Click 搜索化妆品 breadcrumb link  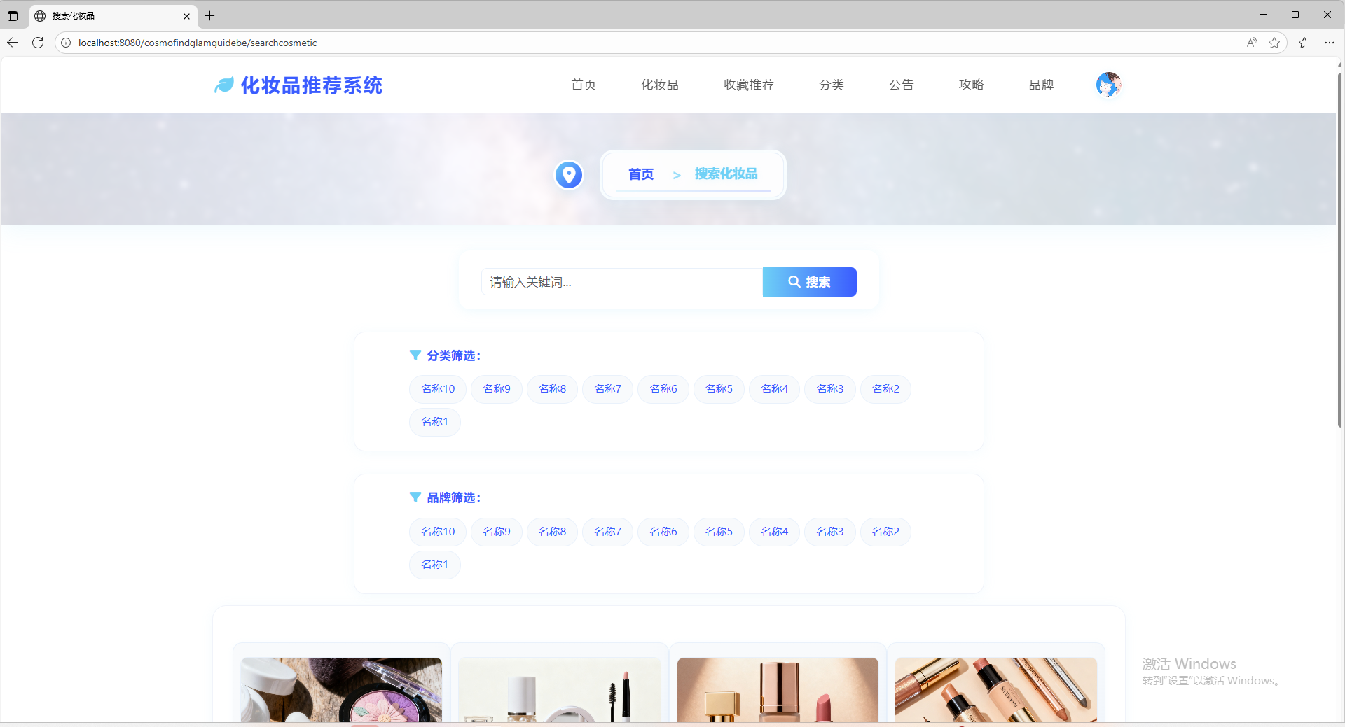[x=726, y=174]
